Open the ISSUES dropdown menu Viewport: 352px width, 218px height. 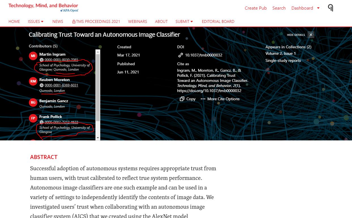point(35,21)
